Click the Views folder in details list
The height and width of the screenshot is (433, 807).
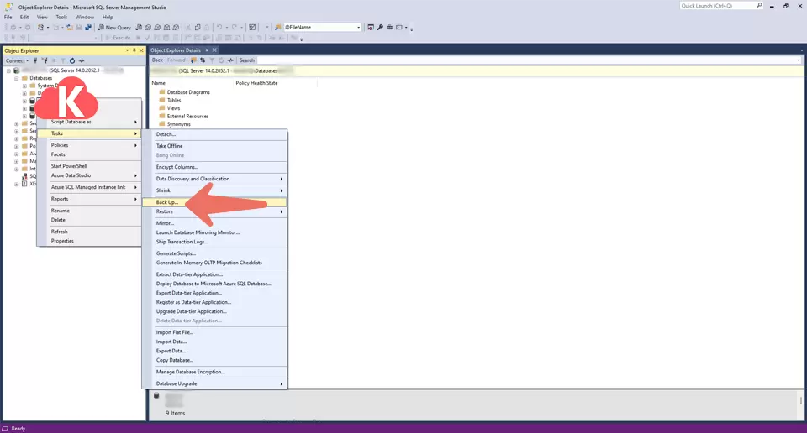click(173, 108)
